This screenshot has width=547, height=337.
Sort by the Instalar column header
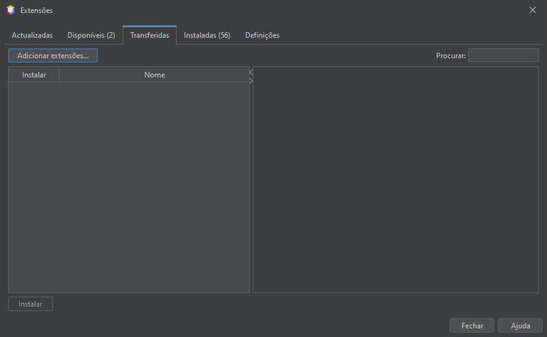[x=34, y=75]
